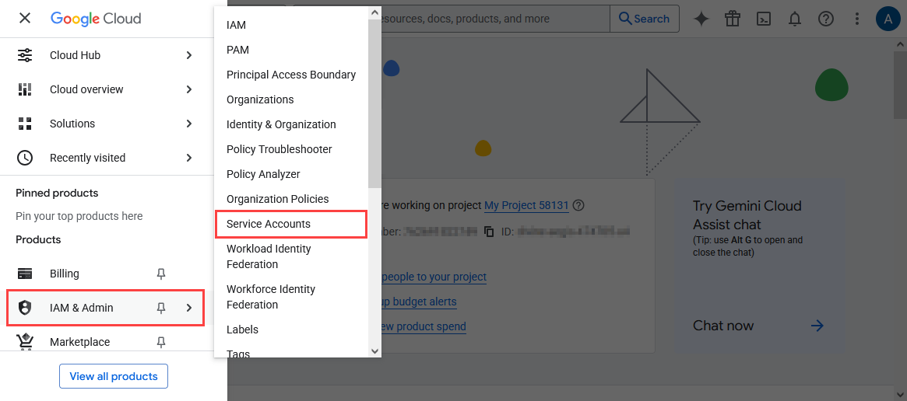Open the three-dot settings menu
Screen dimensions: 907x401
point(857,19)
